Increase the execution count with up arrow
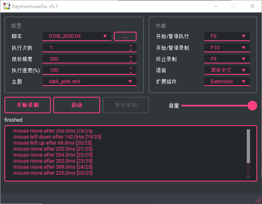Viewport: 262px width, 204px height. point(131,45)
